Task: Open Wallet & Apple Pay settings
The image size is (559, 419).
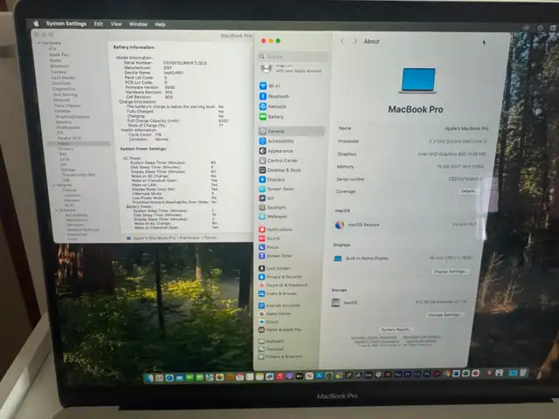Action: tap(279, 330)
